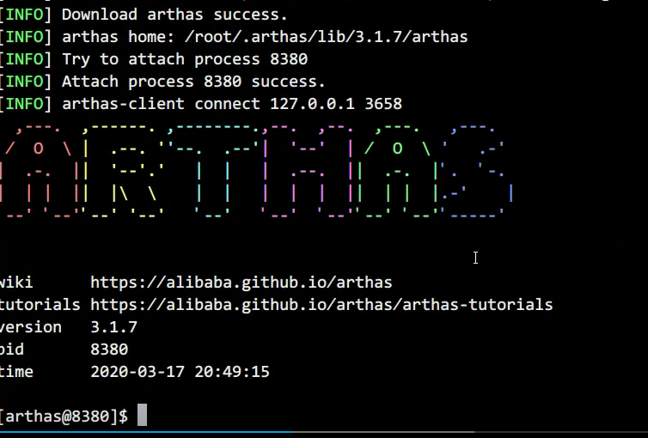The width and height of the screenshot is (648, 438).
Task: Click the blue playback progress bar at bottom
Action: point(145,432)
